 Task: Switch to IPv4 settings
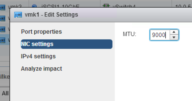[x=38, y=56]
